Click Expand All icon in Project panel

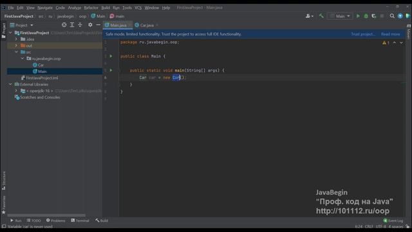click(71, 24)
